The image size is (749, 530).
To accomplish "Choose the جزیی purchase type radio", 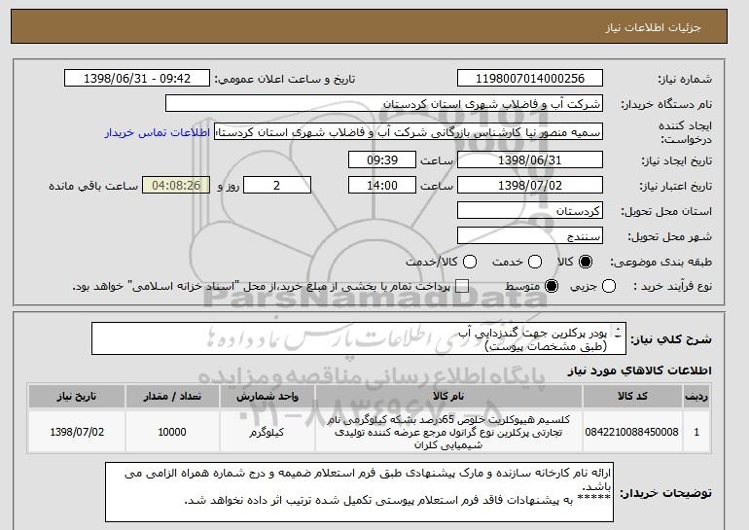I will pos(609,287).
